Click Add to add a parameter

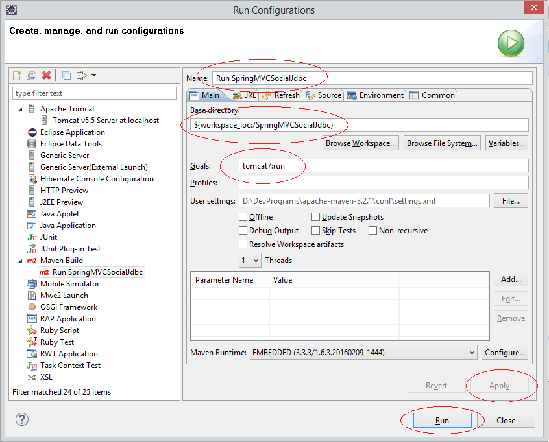click(x=511, y=279)
